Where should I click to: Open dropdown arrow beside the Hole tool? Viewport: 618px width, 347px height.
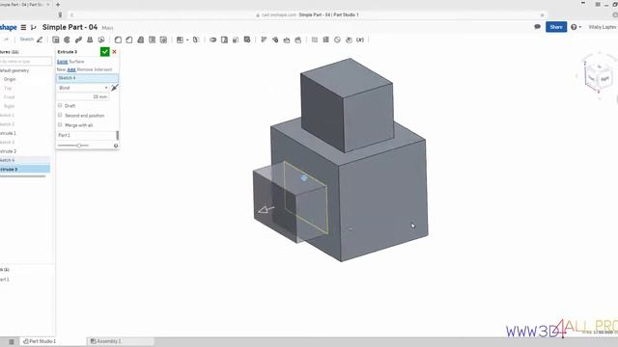[x=186, y=40]
